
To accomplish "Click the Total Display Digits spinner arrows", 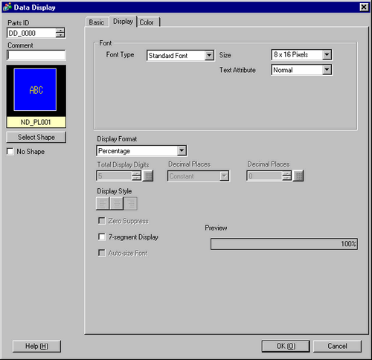I will click(136, 176).
